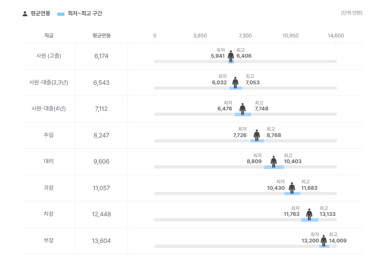Click the 직급 column header
This screenshot has height=260, width=385.
(49, 36)
